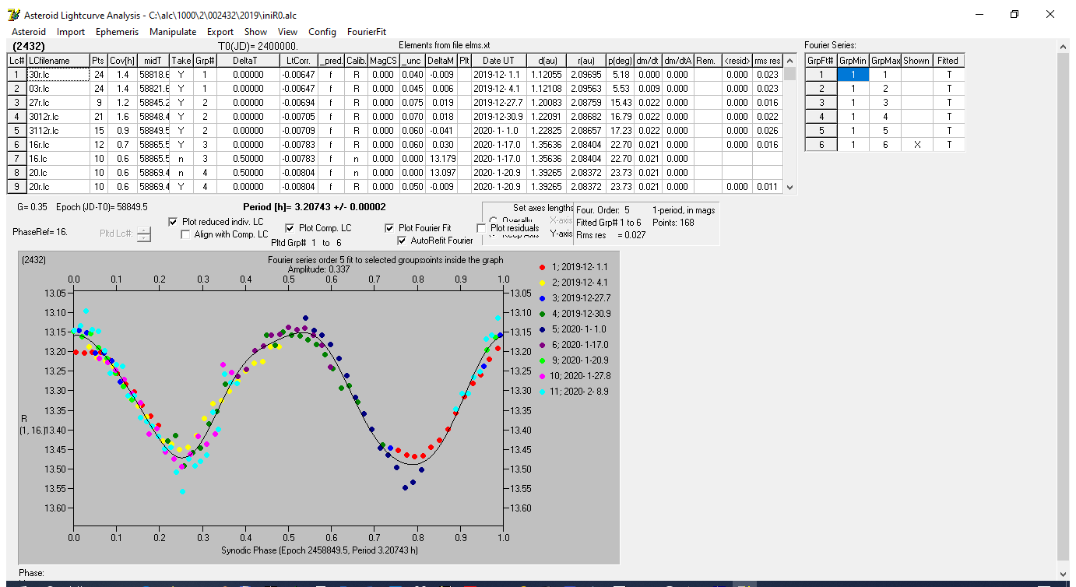Click the Shown column header in Fourier Series

point(917,61)
